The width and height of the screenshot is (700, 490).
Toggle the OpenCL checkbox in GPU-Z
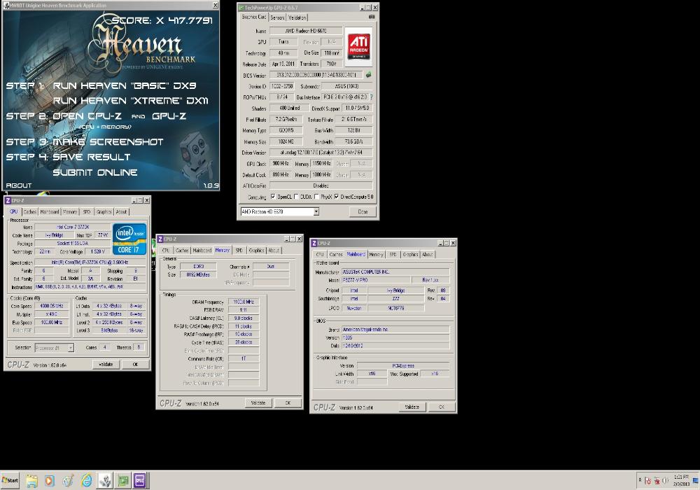click(273, 197)
